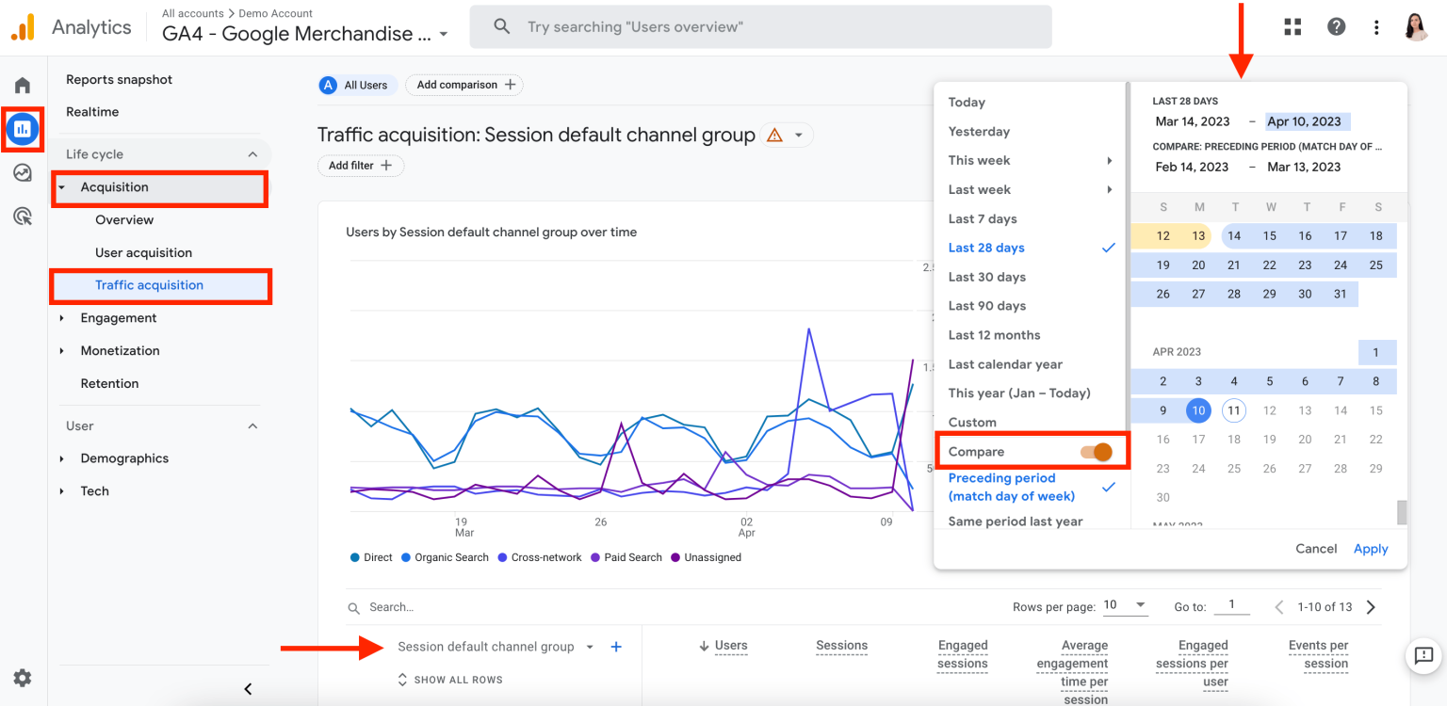Click the Analytics help question mark icon
This screenshot has width=1447, height=706.
[x=1337, y=26]
